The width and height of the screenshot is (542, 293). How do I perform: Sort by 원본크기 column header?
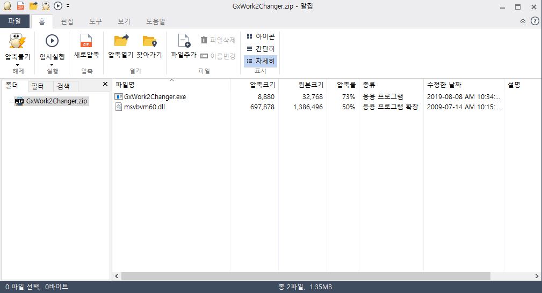[x=303, y=85]
